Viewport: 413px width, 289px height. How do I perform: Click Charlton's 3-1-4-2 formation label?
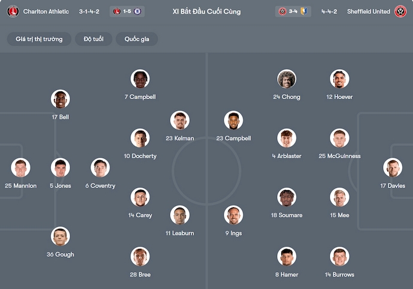(x=89, y=11)
